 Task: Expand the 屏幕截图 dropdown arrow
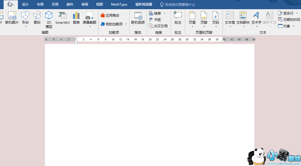90,26
